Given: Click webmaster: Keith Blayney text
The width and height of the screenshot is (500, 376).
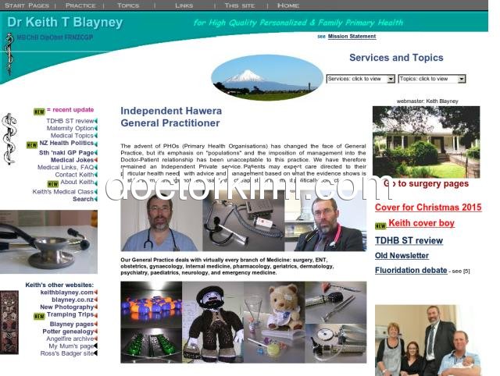Looking at the screenshot, I should pos(427,101).
